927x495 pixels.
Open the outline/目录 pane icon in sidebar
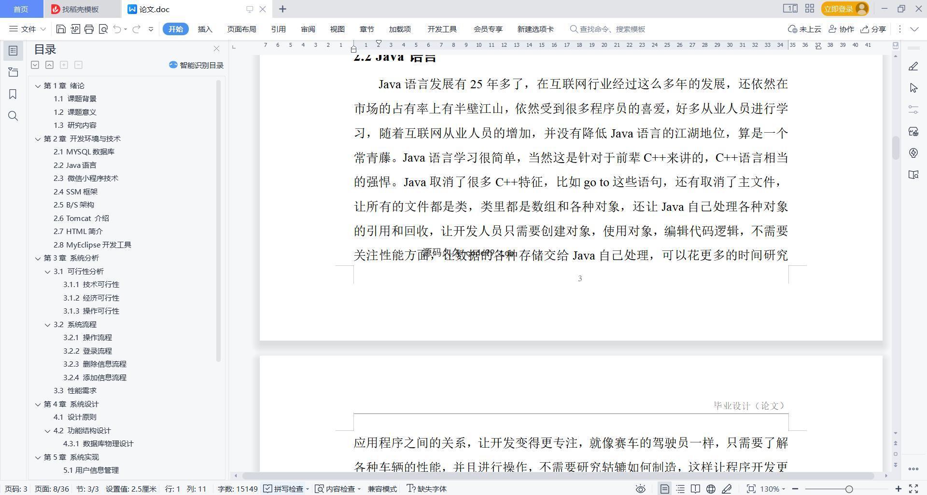(13, 51)
